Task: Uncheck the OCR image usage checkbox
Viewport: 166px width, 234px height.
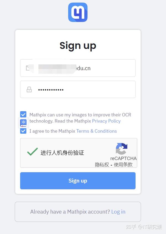Action: tap(23, 114)
